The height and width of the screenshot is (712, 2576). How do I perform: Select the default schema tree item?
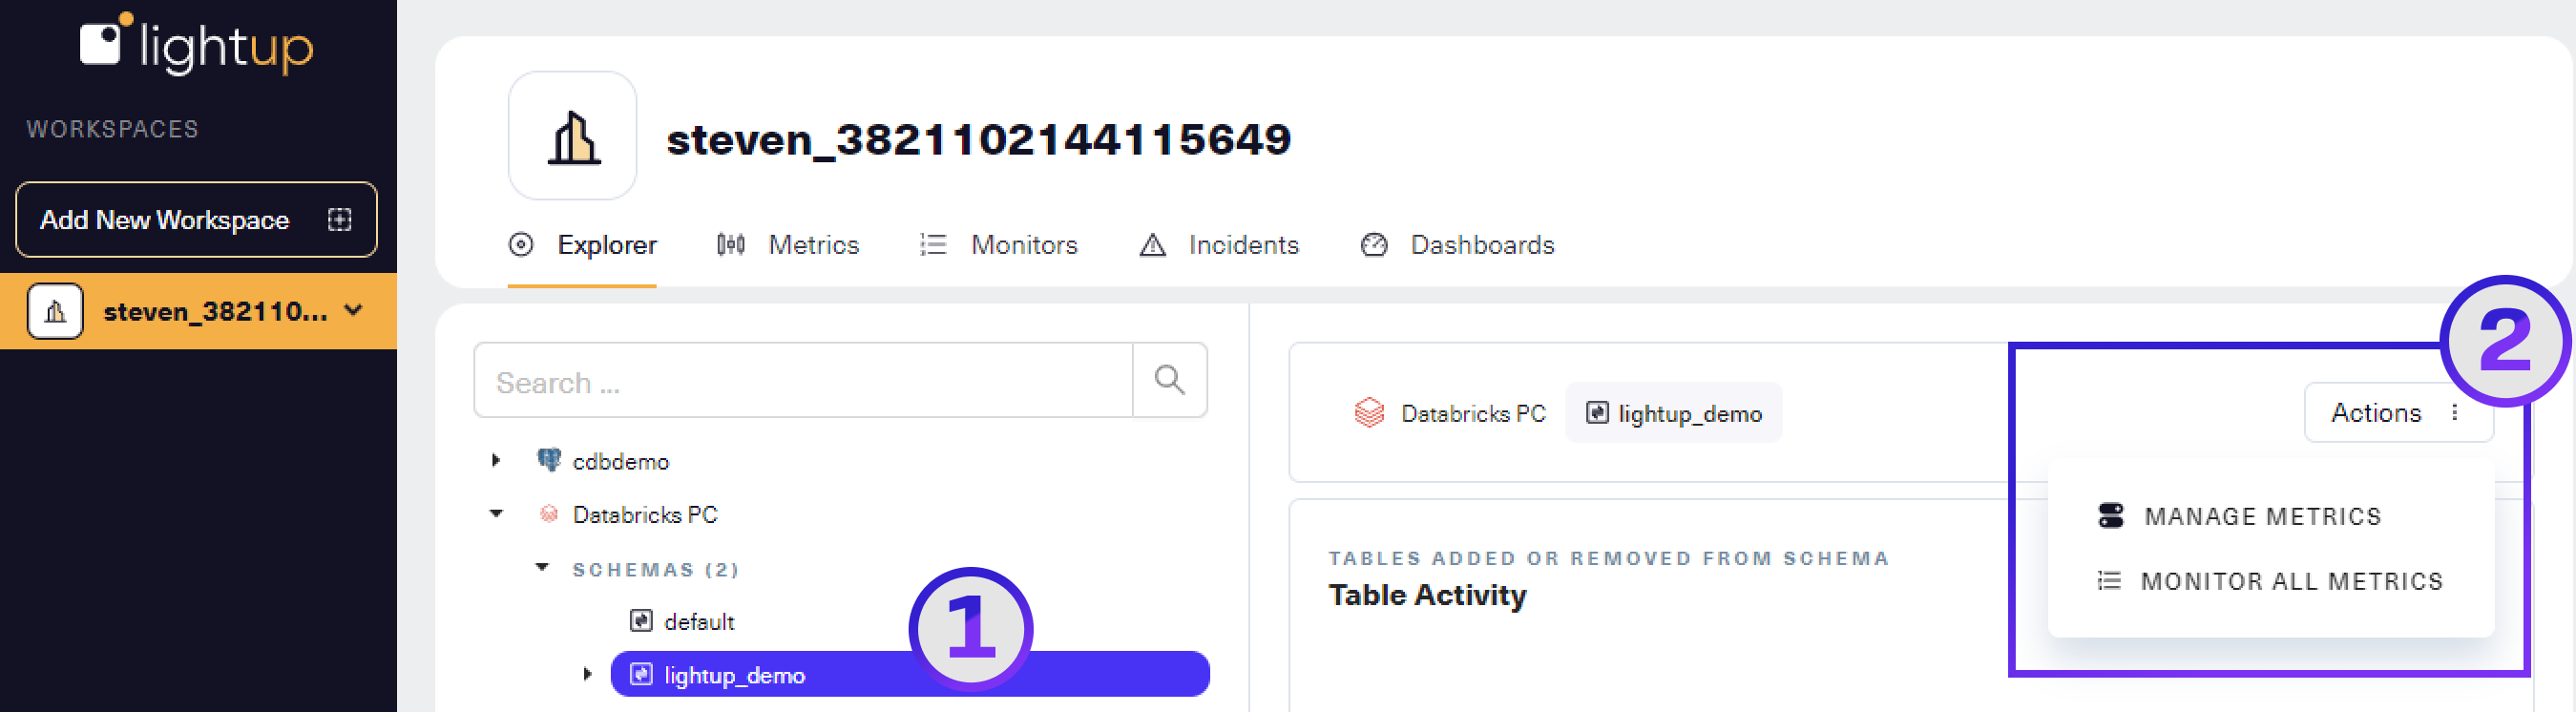click(698, 622)
